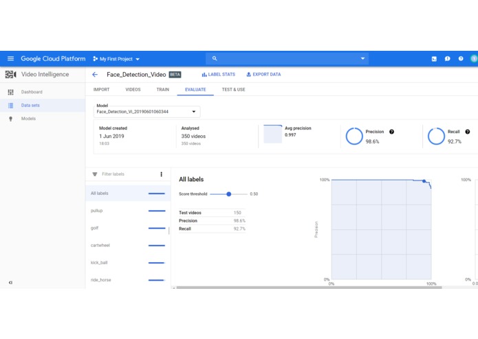Click the BETA badge next to dataset name
The height and width of the screenshot is (339, 478).
tap(175, 75)
